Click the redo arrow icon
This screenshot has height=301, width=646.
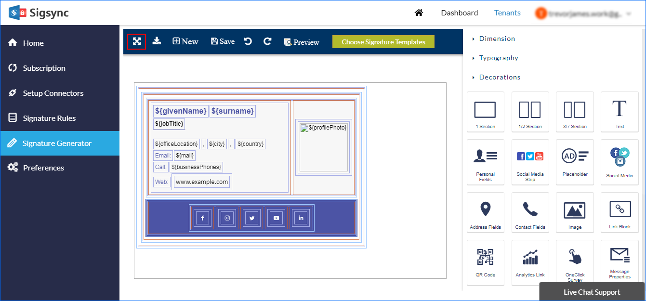tap(267, 41)
